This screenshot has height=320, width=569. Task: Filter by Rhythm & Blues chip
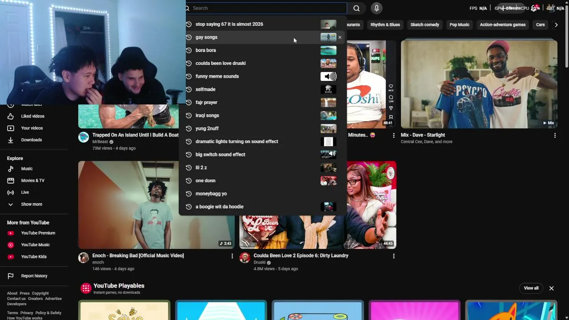click(x=385, y=25)
